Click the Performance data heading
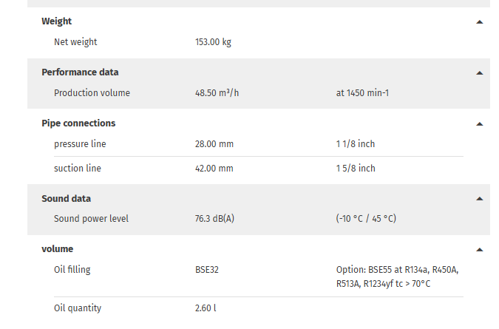This screenshot has width=499, height=329. point(80,72)
